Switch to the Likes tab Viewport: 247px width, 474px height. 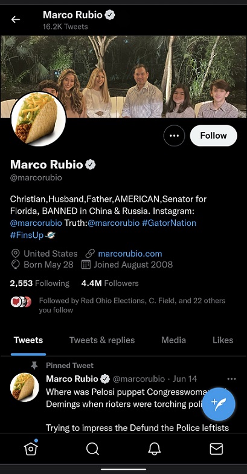[223, 340]
